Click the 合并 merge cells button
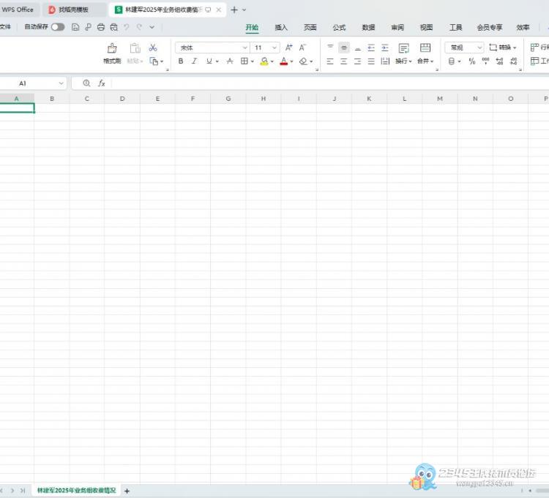549x498 pixels. pyautogui.click(x=425, y=53)
